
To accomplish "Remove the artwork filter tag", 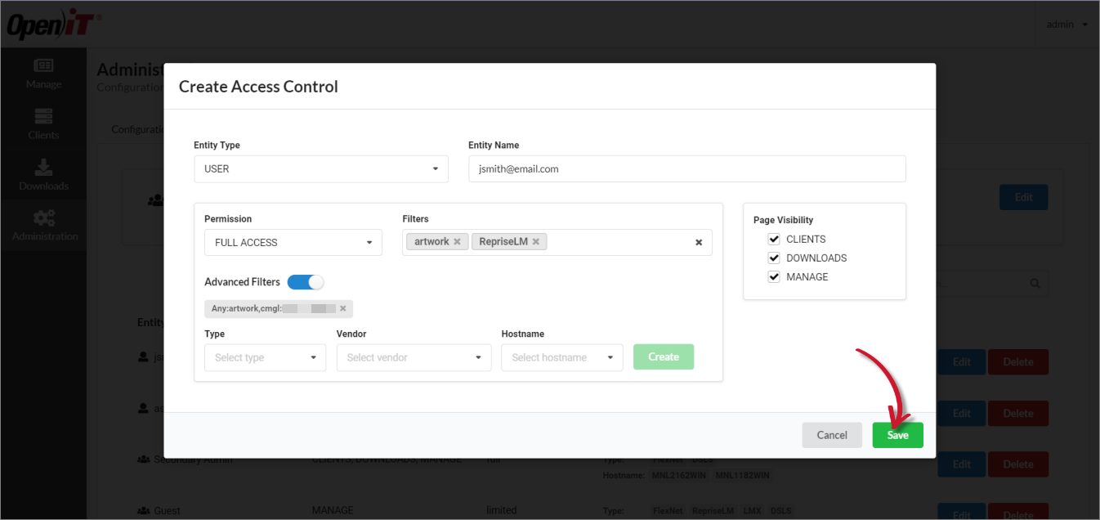I will pyautogui.click(x=457, y=241).
